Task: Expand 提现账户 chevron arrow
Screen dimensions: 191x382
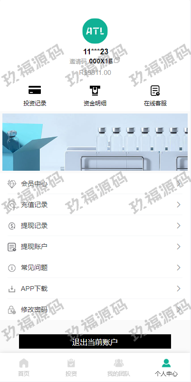Action: (x=179, y=247)
